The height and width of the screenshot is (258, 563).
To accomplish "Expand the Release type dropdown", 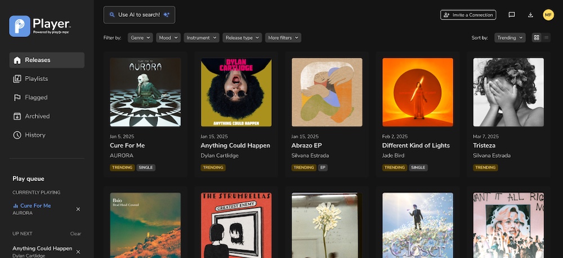I will (243, 38).
